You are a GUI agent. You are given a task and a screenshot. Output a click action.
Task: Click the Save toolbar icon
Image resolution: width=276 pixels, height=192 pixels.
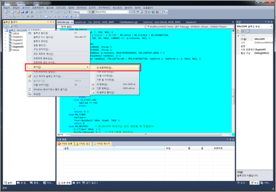click(x=22, y=12)
